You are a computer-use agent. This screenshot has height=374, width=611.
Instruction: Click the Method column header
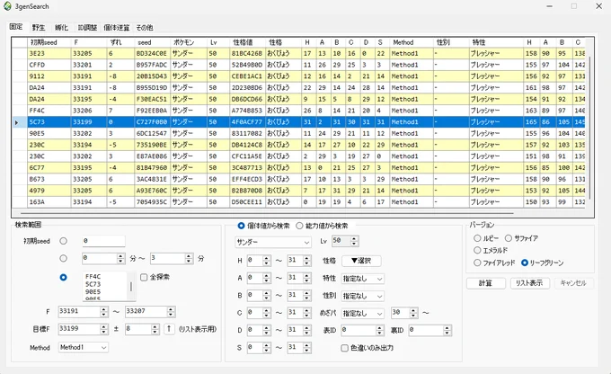412,42
